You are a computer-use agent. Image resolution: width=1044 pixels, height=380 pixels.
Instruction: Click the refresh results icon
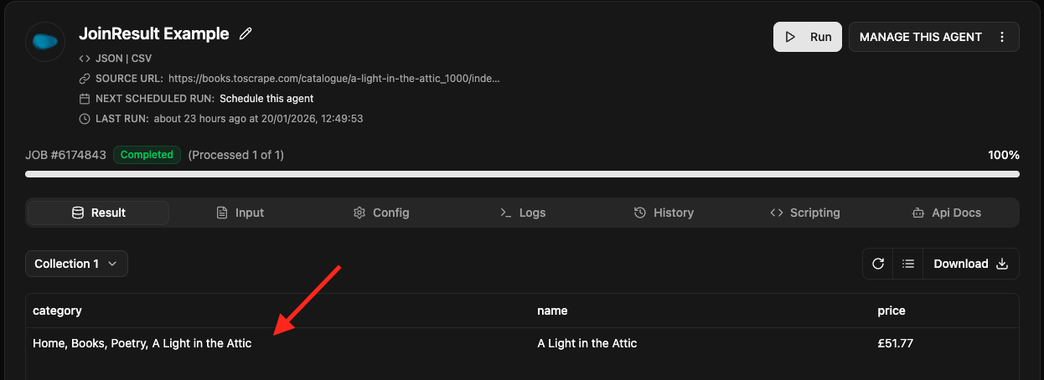click(x=878, y=264)
